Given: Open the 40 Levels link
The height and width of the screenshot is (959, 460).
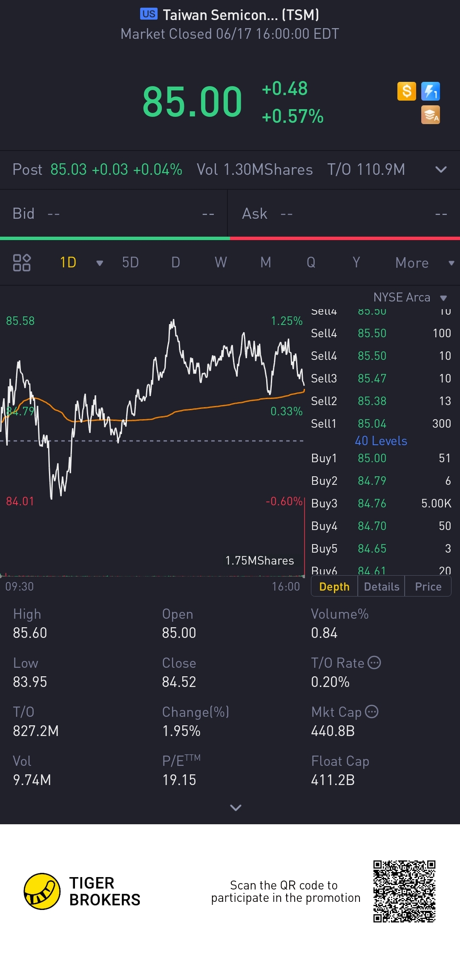Looking at the screenshot, I should (381, 441).
